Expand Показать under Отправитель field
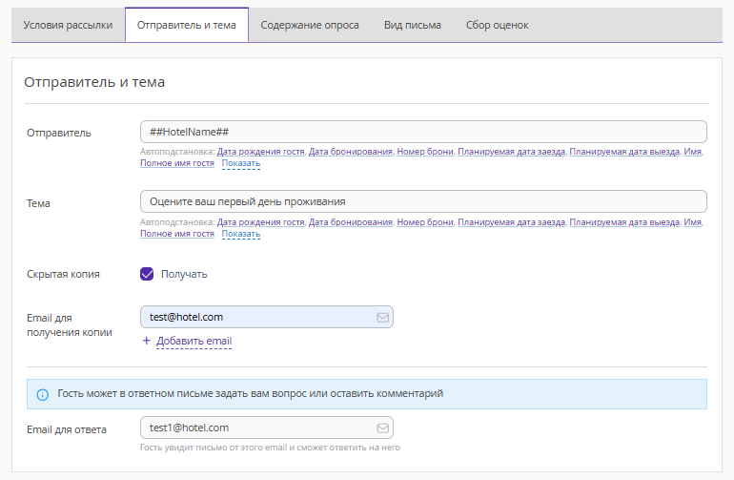734x480 pixels. coord(240,163)
